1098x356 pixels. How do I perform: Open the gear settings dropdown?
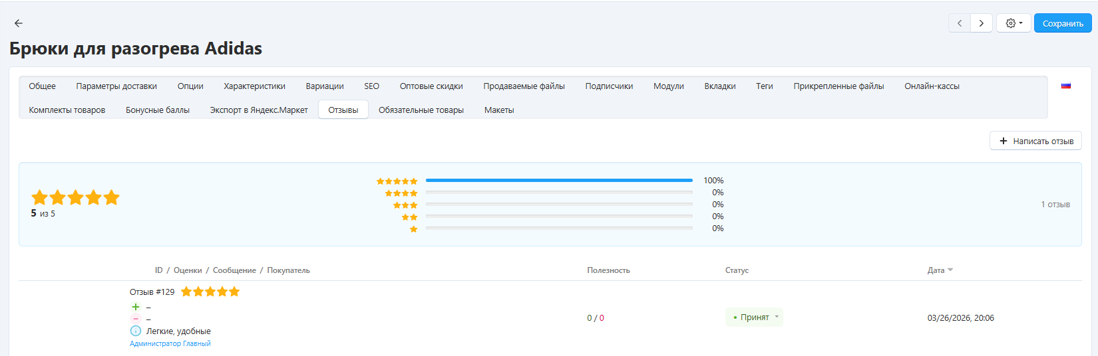[x=1013, y=23]
